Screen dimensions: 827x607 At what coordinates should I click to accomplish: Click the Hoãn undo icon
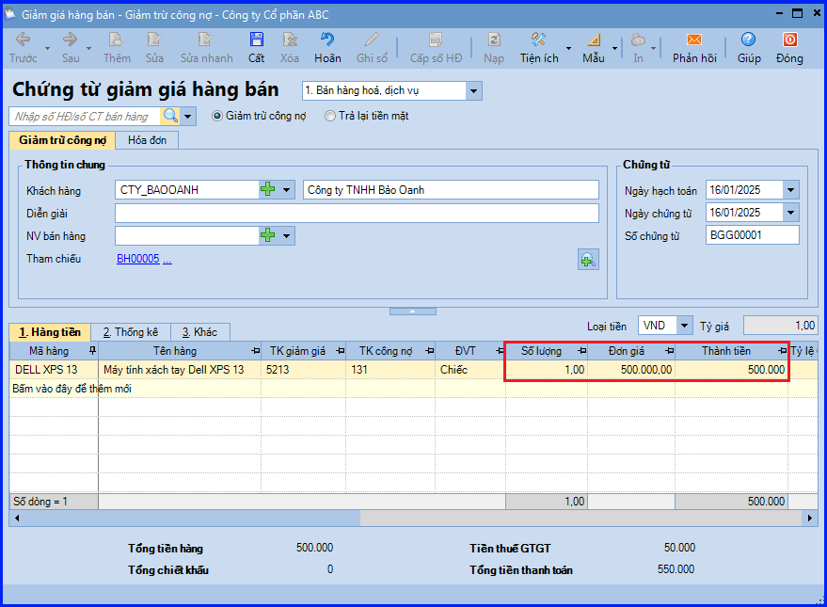327,40
